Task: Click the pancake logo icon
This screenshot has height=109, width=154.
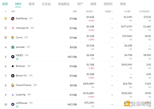Action: [13, 47]
